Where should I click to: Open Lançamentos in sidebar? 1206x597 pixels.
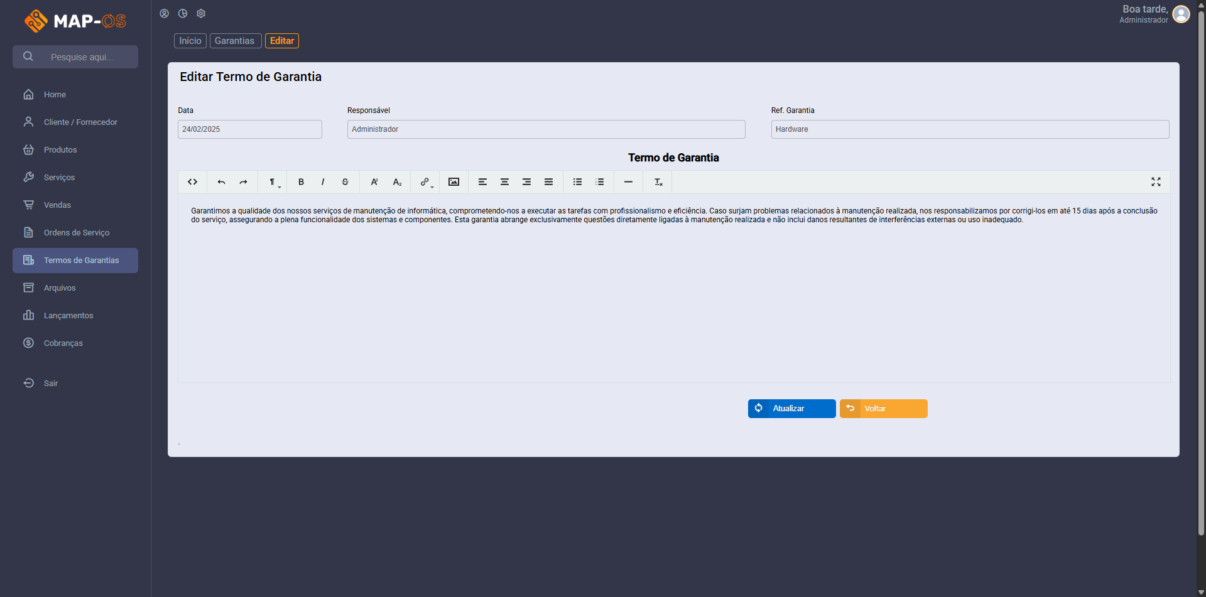[75, 316]
